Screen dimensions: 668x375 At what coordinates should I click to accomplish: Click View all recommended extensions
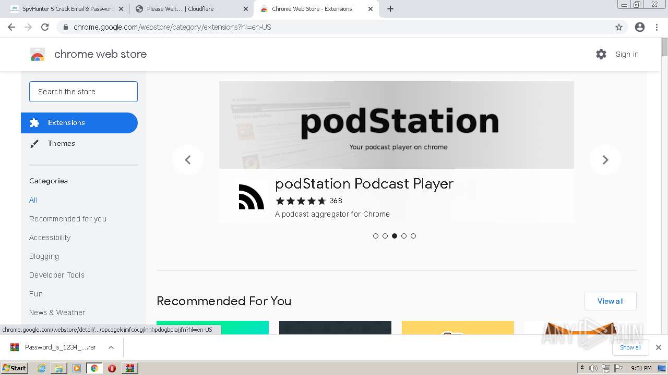point(610,301)
